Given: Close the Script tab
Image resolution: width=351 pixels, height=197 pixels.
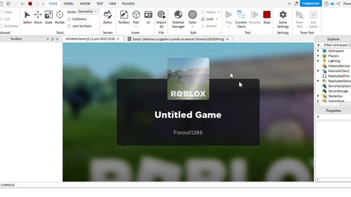Looking at the screenshot, I should tap(228, 39).
